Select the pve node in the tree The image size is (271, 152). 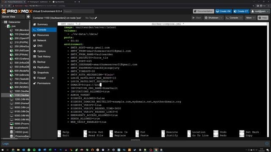[x=14, y=26]
